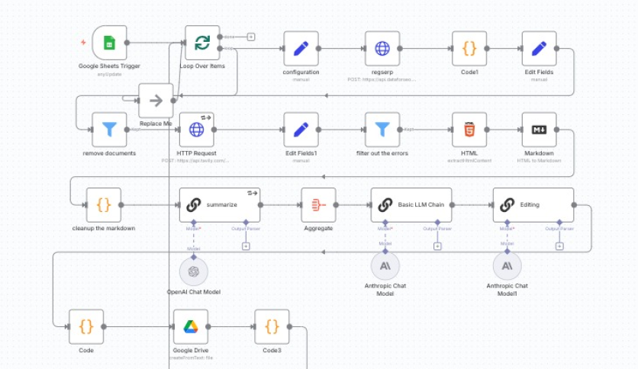Image resolution: width=638 pixels, height=369 pixels.
Task: Select the Editing chain node
Action: coord(533,205)
